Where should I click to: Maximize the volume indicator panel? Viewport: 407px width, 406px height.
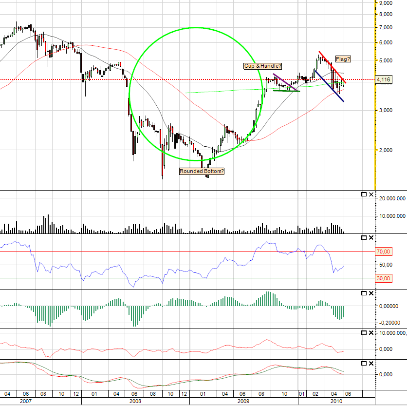(364, 194)
